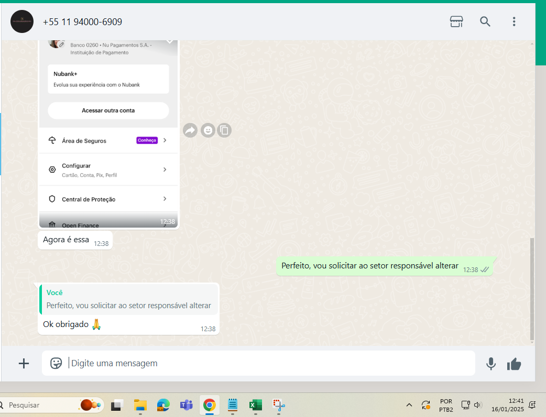This screenshot has width=546, height=417.
Task: Open Task View in the taskbar
Action: (x=117, y=405)
